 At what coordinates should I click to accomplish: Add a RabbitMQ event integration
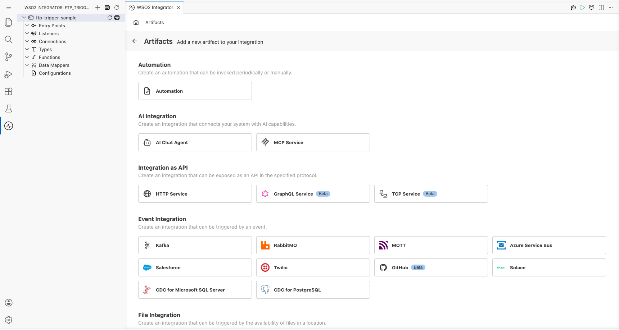[x=313, y=245]
